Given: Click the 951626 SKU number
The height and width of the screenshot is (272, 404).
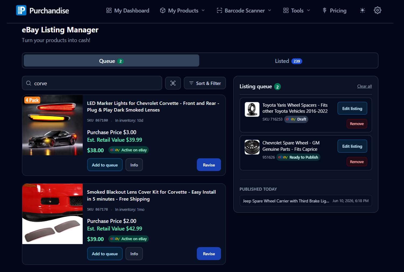Looking at the screenshot, I should tap(269, 157).
